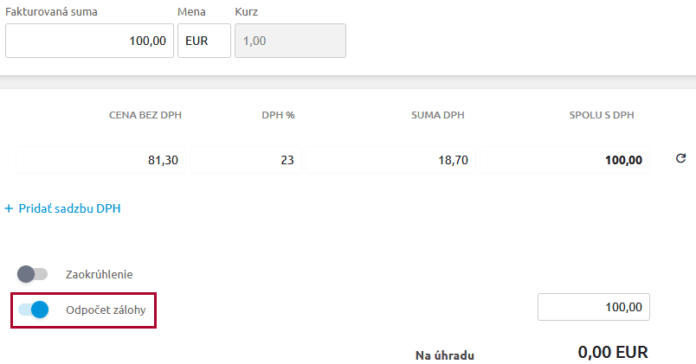The width and height of the screenshot is (696, 364).
Task: Click the SUMA DPH column header
Action: pyautogui.click(x=440, y=115)
